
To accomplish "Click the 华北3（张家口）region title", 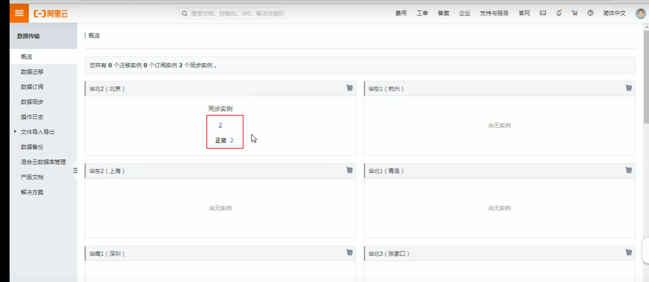I will [x=389, y=254].
